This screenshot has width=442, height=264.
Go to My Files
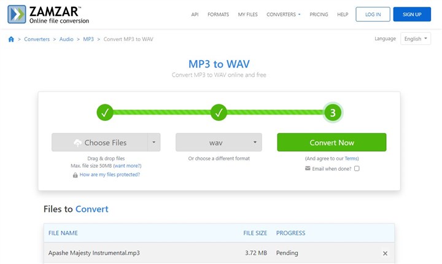coord(248,14)
